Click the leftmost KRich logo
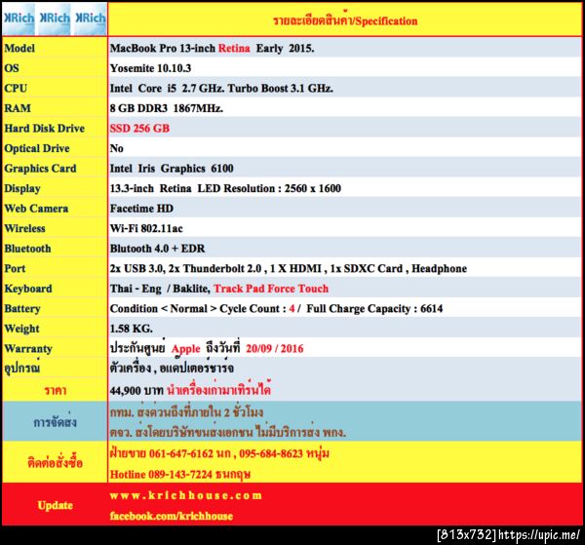The image size is (585, 545). point(19,19)
